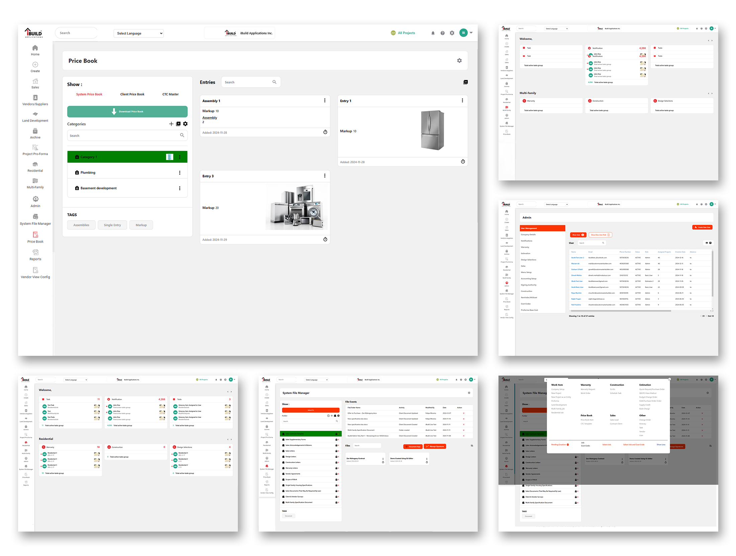Open the notifications bell in the top bar
Screen dimensions: 736x556
(433, 33)
